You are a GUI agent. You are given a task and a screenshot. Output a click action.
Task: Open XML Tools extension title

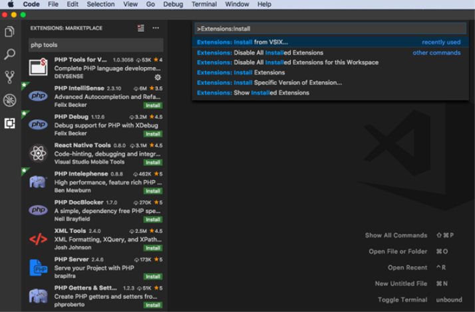coord(70,230)
